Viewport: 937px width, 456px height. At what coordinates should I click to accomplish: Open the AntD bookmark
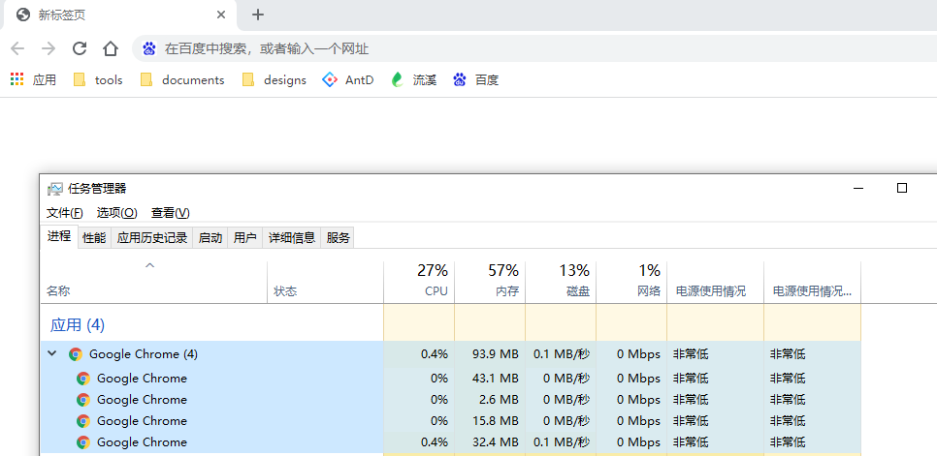click(x=348, y=80)
